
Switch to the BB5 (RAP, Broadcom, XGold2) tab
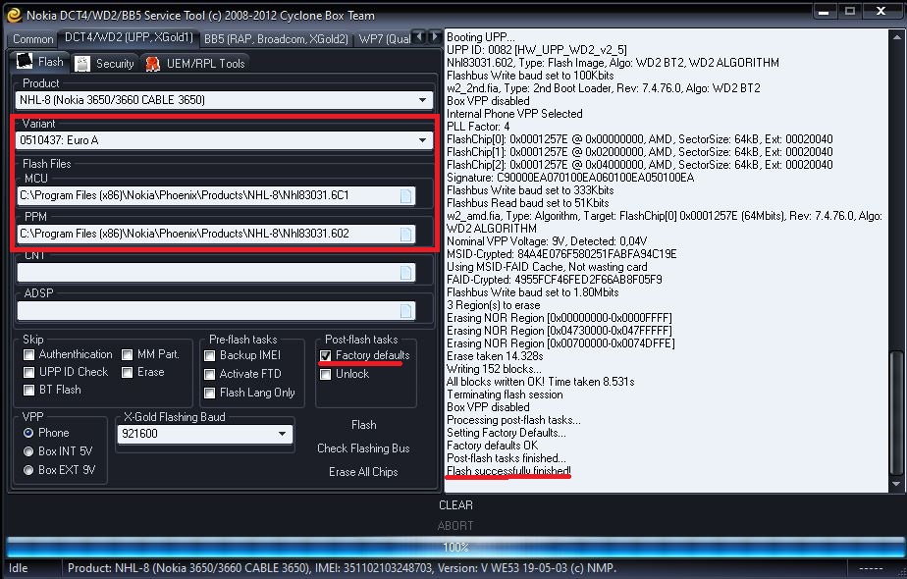click(x=276, y=39)
